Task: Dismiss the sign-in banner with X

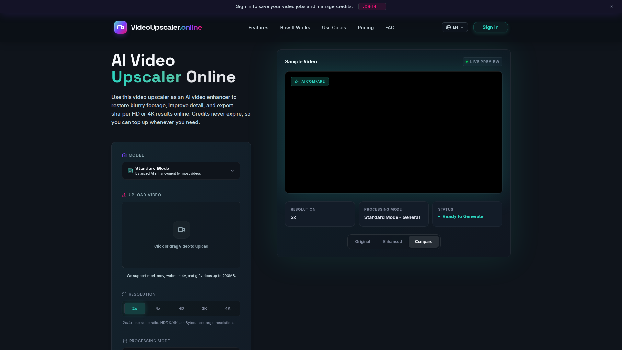Action: [612, 6]
